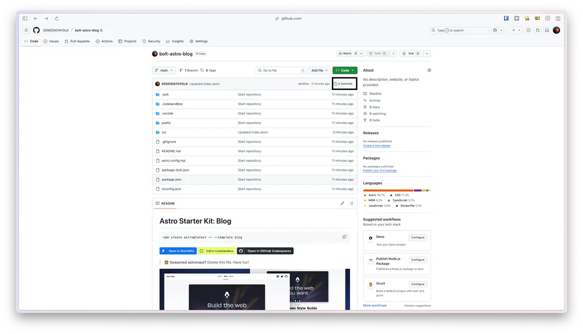Open the astro.config.mjs file
Image resolution: width=583 pixels, height=334 pixels.
point(174,161)
